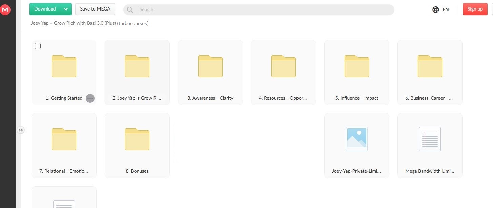The height and width of the screenshot is (208, 493).
Task: Tick the checkbox on Getting Started folder
Action: click(x=38, y=46)
